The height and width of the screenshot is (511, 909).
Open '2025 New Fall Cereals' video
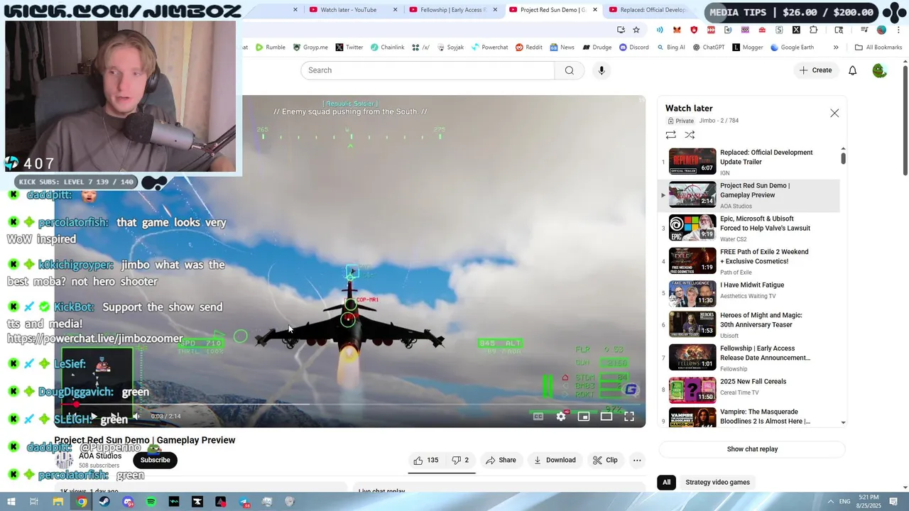pyautogui.click(x=750, y=390)
